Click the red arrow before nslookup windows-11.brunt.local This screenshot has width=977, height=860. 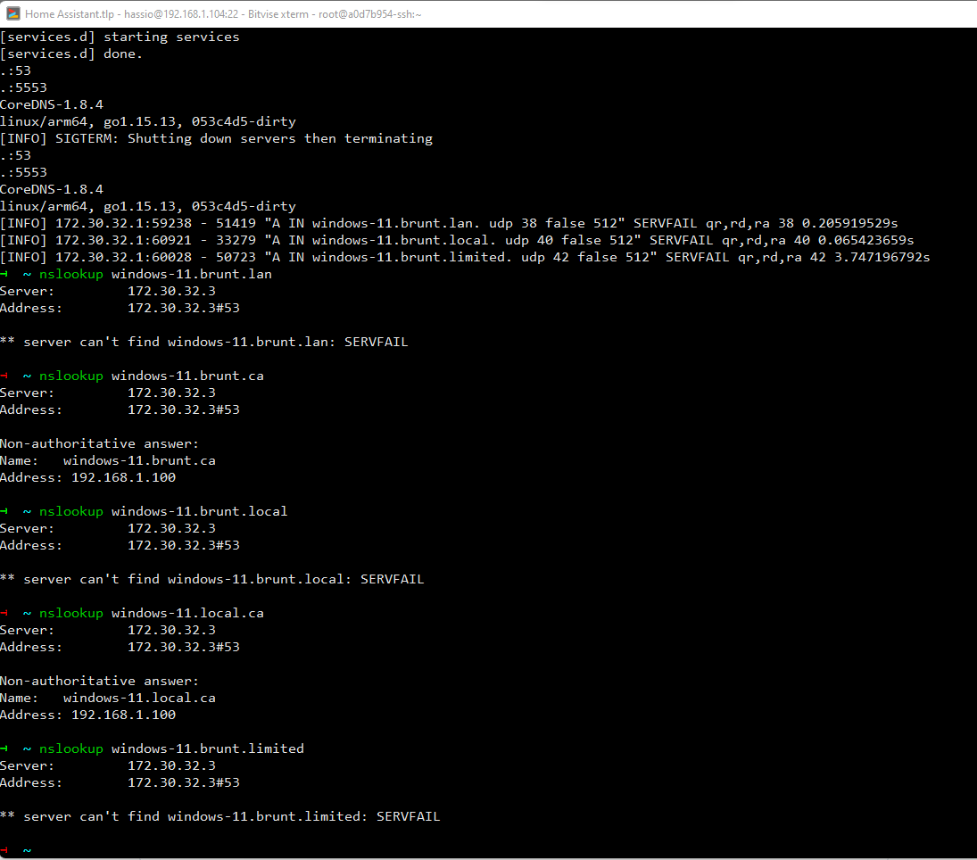(5, 511)
